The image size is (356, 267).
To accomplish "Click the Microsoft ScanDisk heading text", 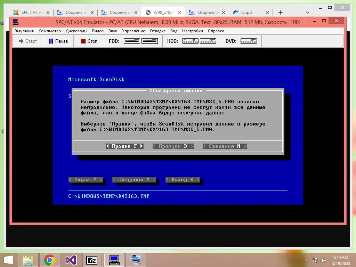I will coord(96,80).
